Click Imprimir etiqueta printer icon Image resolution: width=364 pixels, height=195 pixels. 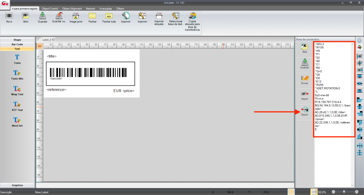[x=159, y=16]
